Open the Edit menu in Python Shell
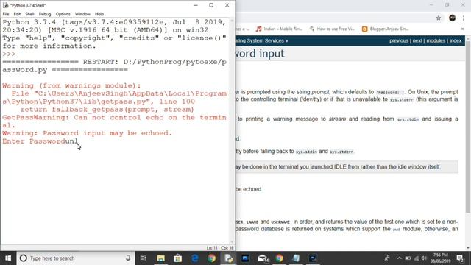 pyautogui.click(x=17, y=14)
